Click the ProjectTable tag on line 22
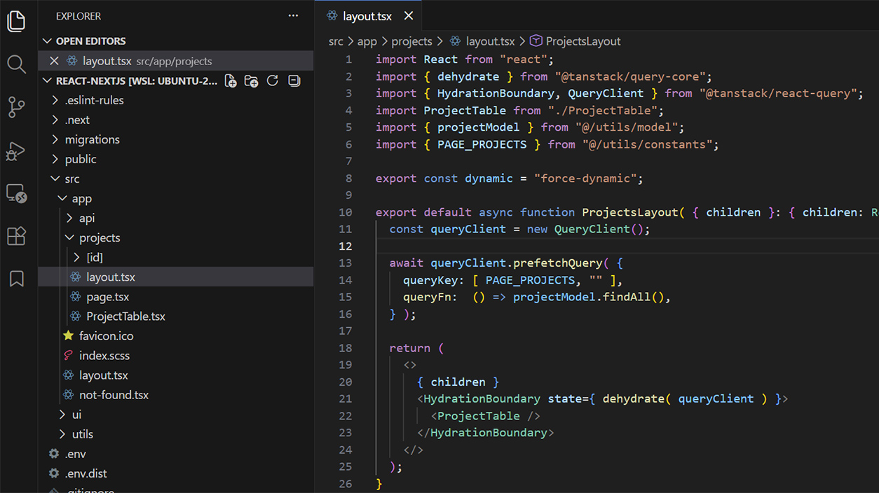The width and height of the screenshot is (879, 493). (x=479, y=416)
